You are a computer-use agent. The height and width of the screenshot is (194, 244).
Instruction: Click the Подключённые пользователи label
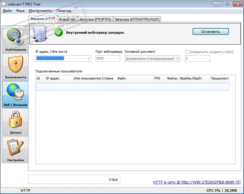pyautogui.click(x=59, y=71)
